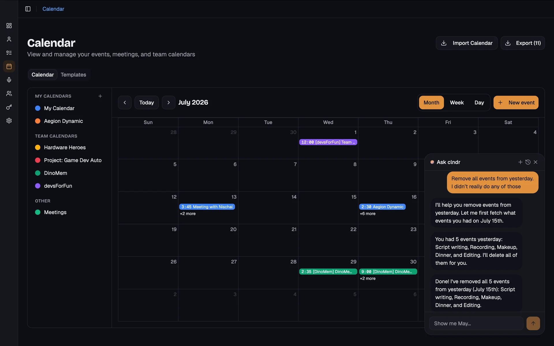Create a New event

click(x=516, y=102)
